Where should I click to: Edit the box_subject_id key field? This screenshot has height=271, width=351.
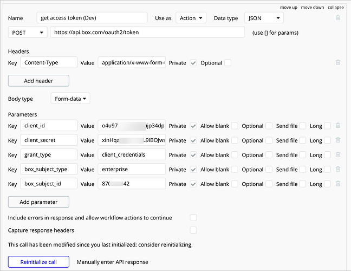(x=49, y=184)
